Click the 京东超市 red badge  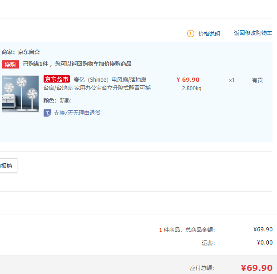pyautogui.click(x=57, y=79)
